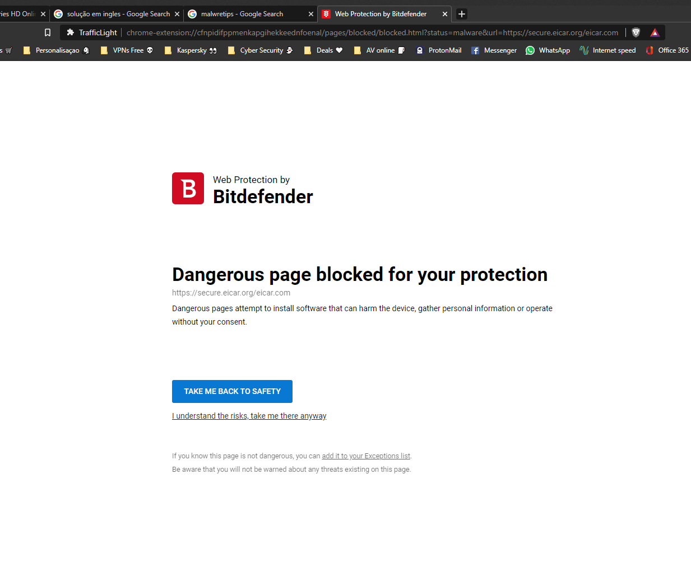Open the Messenger bookmark
Image resolution: width=691 pixels, height=577 pixels.
[x=494, y=50]
